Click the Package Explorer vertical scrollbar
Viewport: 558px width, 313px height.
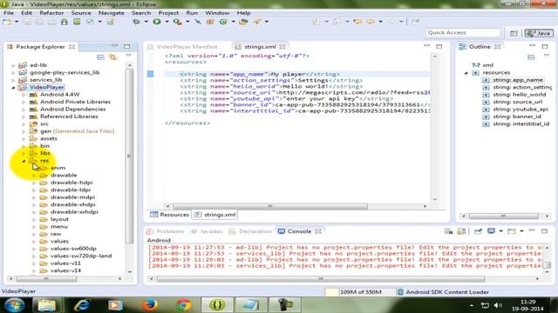coord(130,156)
